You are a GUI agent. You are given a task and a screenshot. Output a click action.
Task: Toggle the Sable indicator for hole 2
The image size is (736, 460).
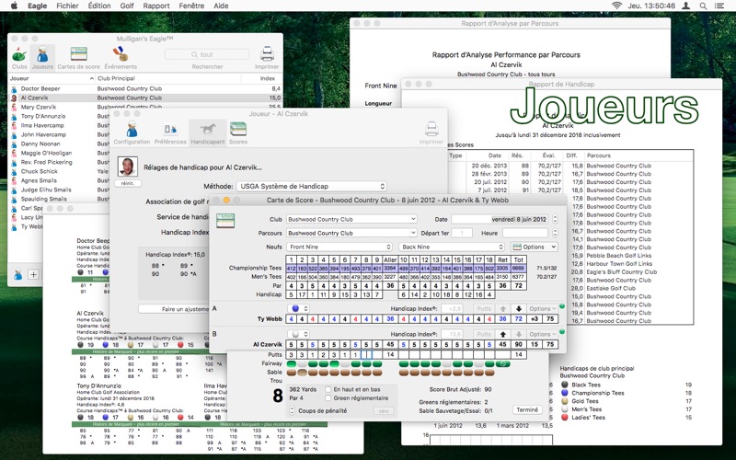pos(302,373)
